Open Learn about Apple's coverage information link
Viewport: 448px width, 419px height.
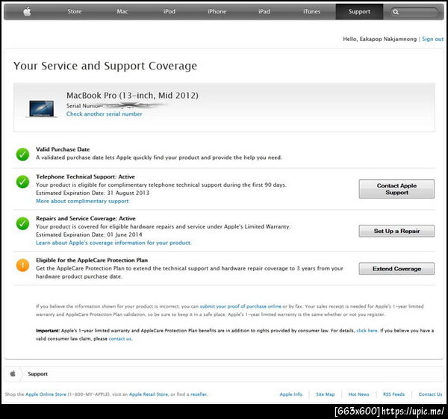(x=113, y=243)
